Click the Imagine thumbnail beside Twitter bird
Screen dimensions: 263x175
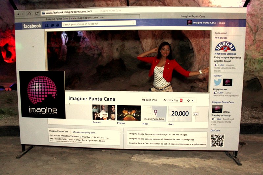point(227,82)
